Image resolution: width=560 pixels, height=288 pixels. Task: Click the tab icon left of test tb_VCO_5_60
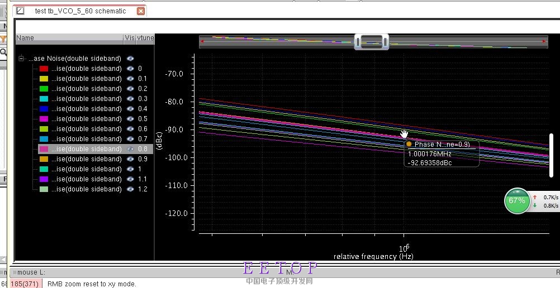tap(21, 11)
